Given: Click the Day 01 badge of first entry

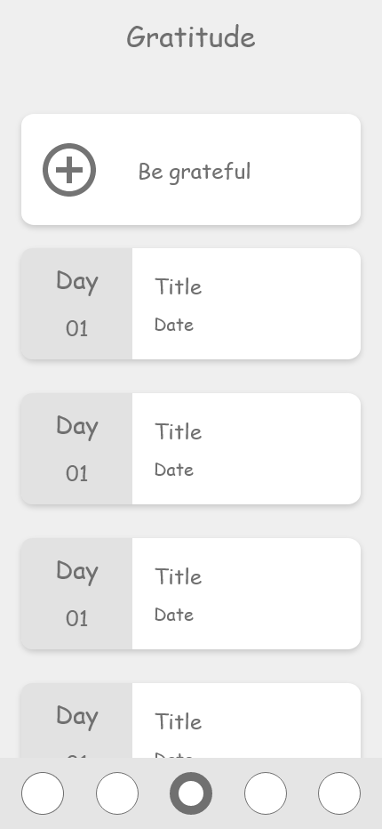Looking at the screenshot, I should pos(76,303).
